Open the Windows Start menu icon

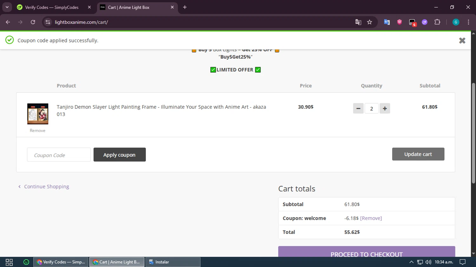tap(9, 262)
